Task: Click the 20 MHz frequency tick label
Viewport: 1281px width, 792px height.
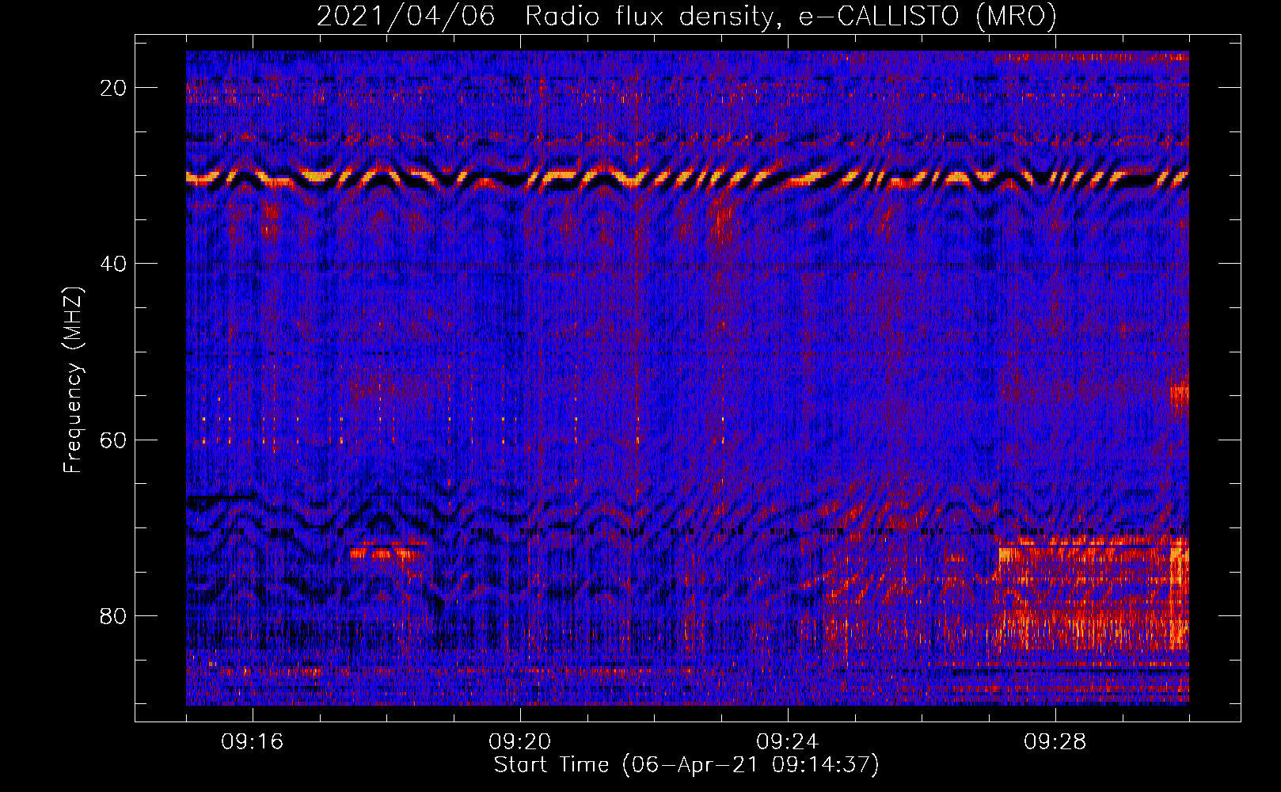Action: (x=114, y=88)
